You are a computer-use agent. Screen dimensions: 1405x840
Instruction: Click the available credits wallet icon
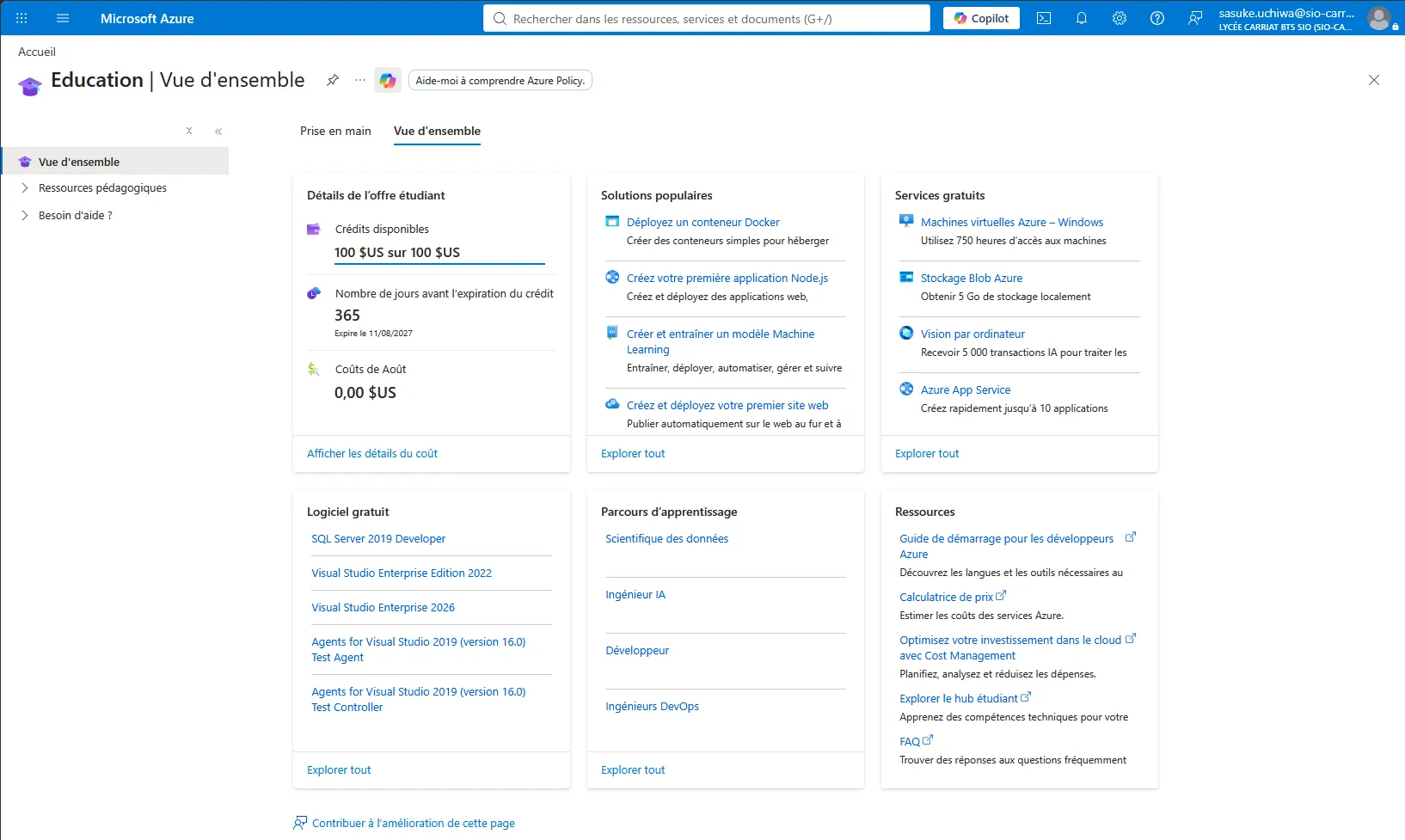[x=314, y=229]
